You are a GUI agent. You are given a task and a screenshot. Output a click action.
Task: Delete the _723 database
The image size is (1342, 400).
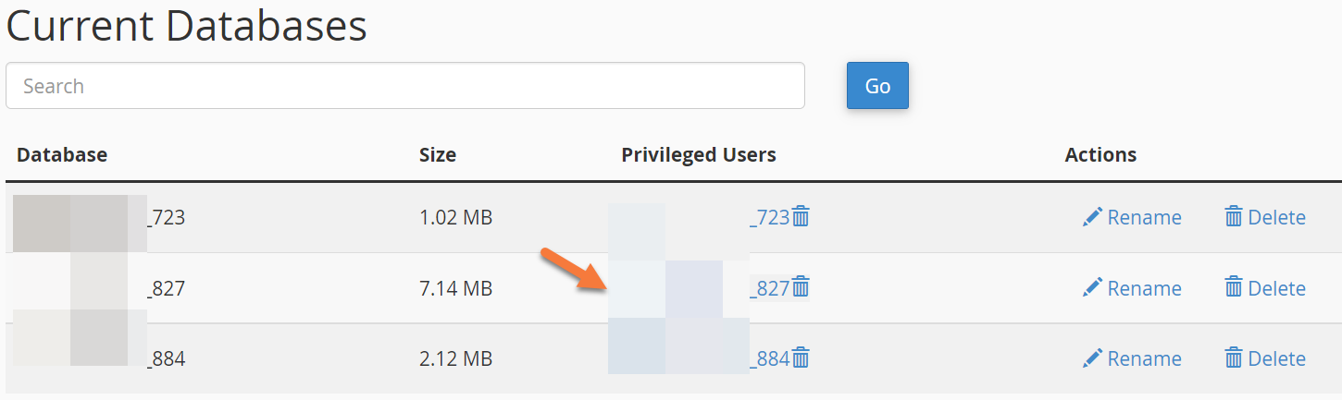pos(1264,217)
